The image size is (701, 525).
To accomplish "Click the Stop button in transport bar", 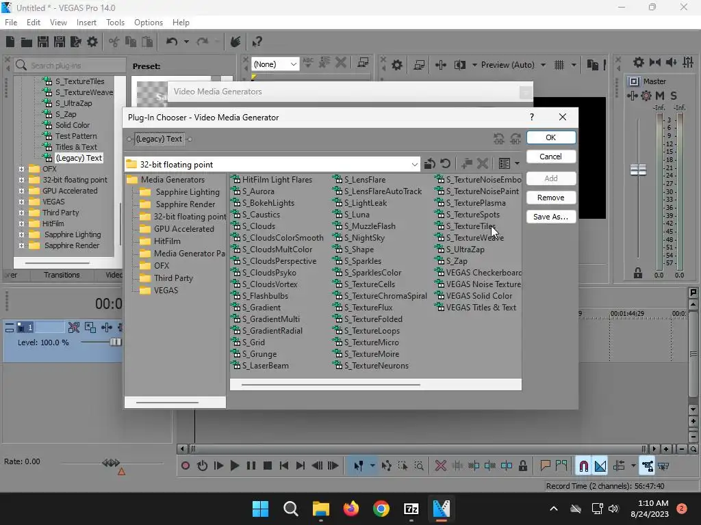I will tap(268, 466).
